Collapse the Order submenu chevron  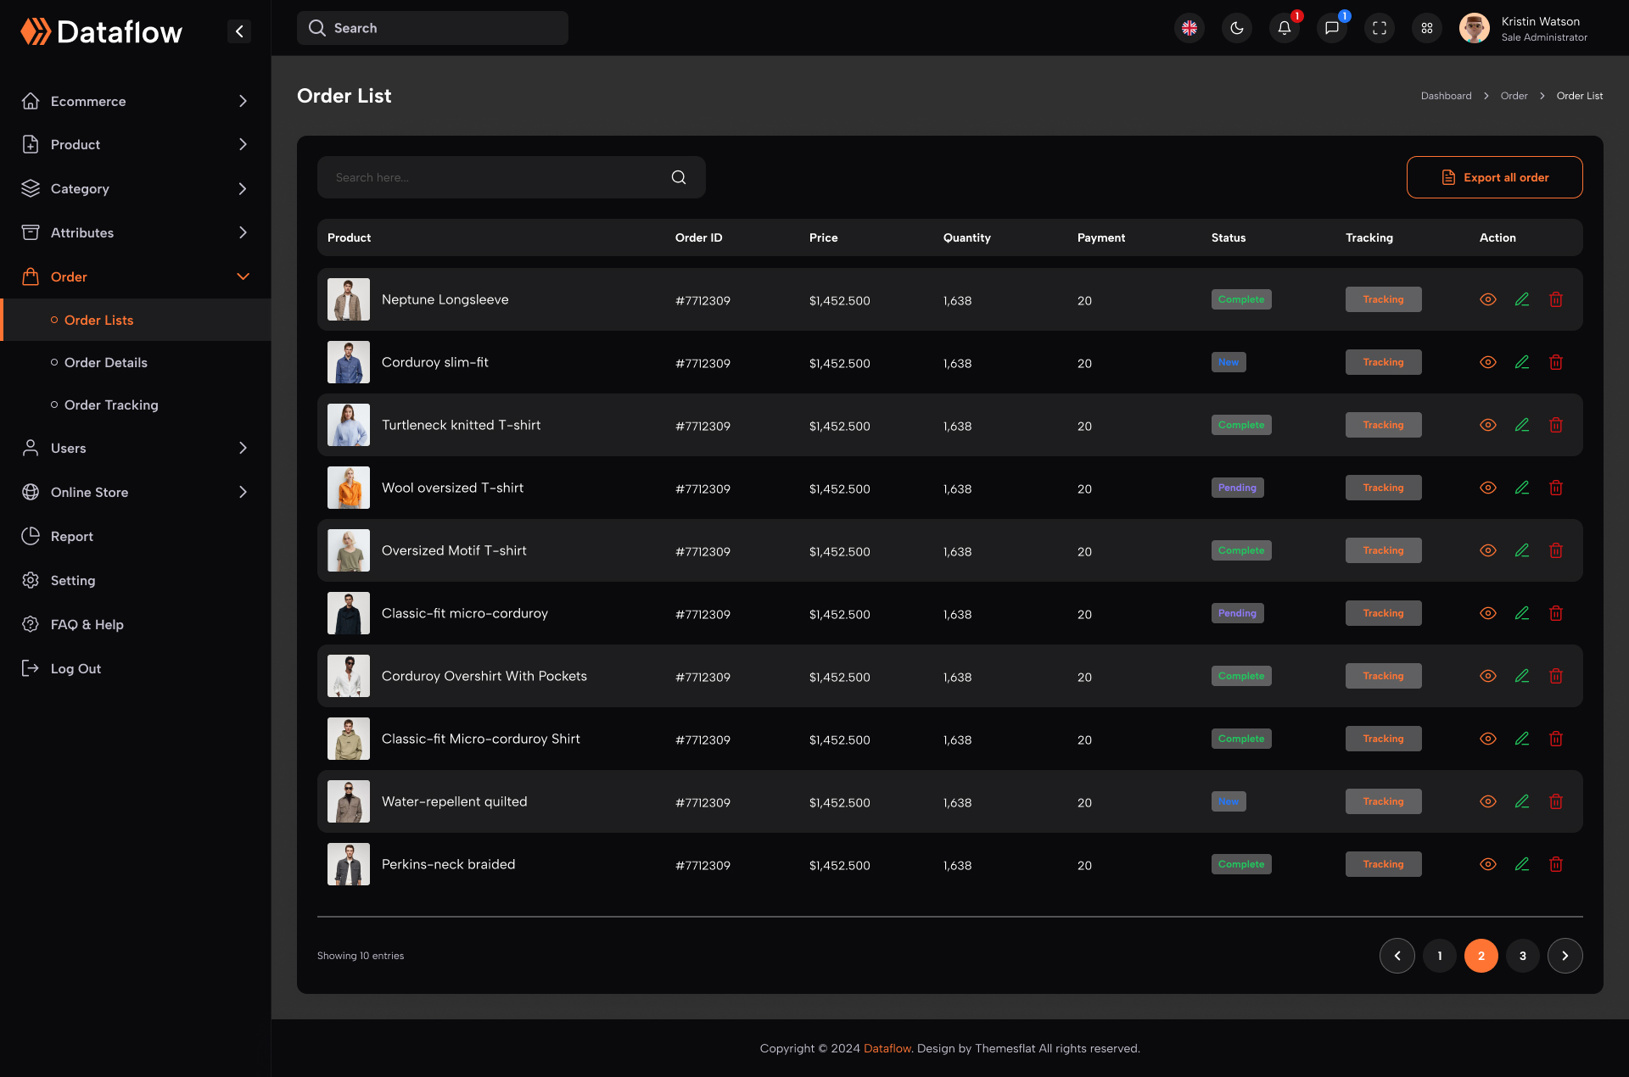point(244,276)
